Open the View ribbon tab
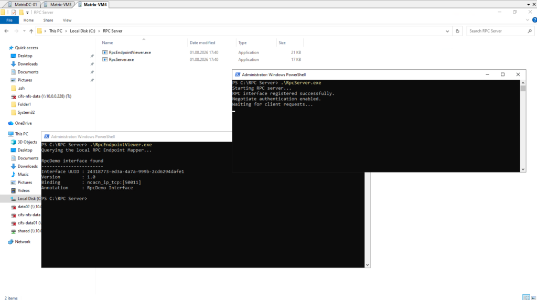 coord(67,20)
